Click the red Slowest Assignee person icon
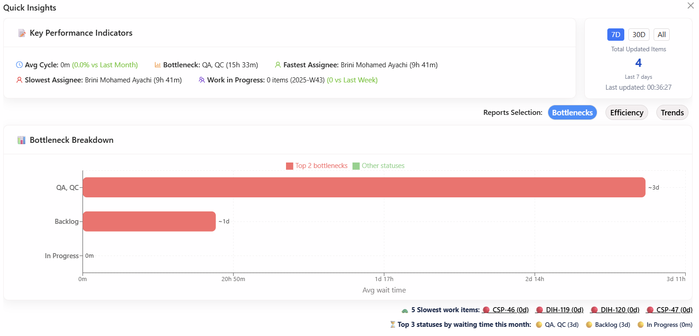This screenshot has width=699, height=336. 19,80
